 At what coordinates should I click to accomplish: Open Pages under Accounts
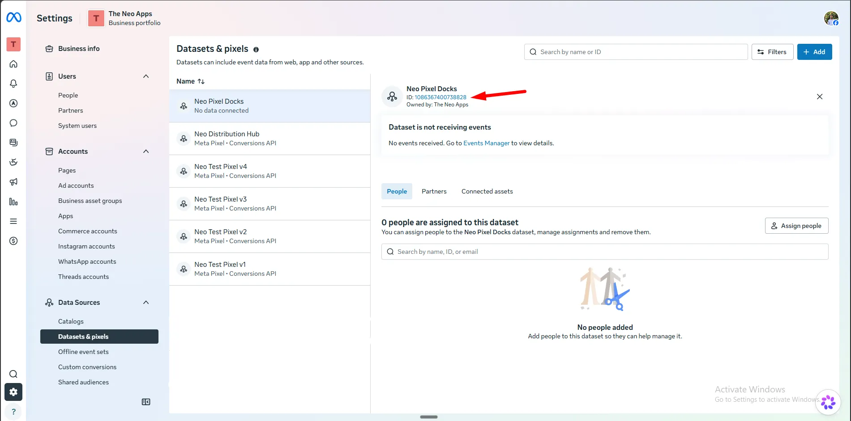67,170
